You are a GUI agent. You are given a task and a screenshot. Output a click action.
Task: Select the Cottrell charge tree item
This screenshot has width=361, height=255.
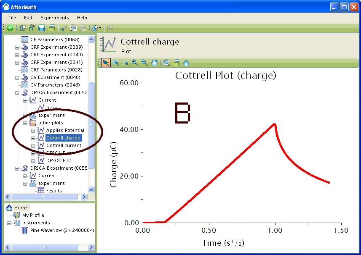pyautogui.click(x=63, y=138)
